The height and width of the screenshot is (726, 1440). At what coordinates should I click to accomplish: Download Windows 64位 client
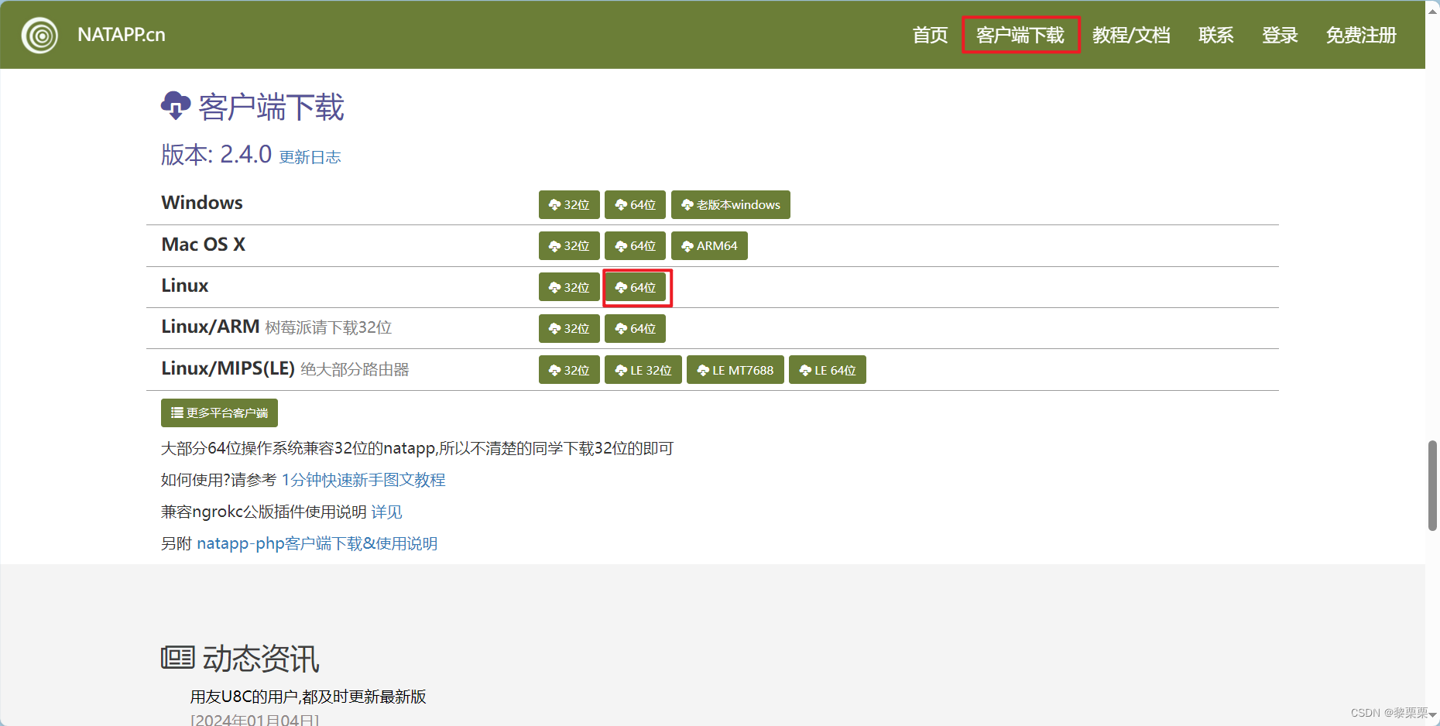coord(635,205)
